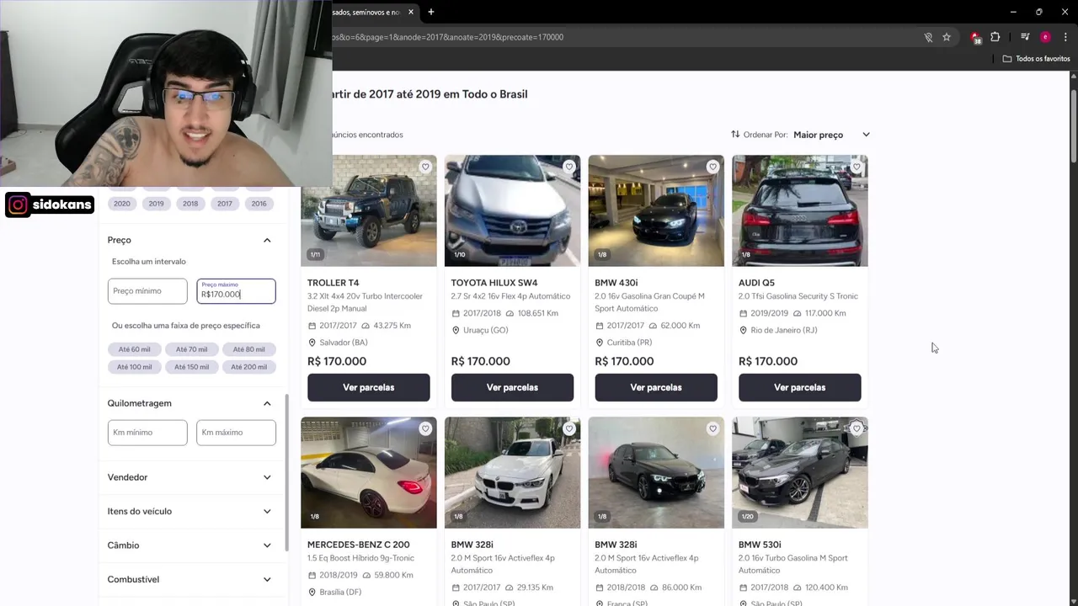Screen dimensions: 1078x606
Task: Click the Km mínimo input field
Action: pyautogui.click(x=147, y=433)
